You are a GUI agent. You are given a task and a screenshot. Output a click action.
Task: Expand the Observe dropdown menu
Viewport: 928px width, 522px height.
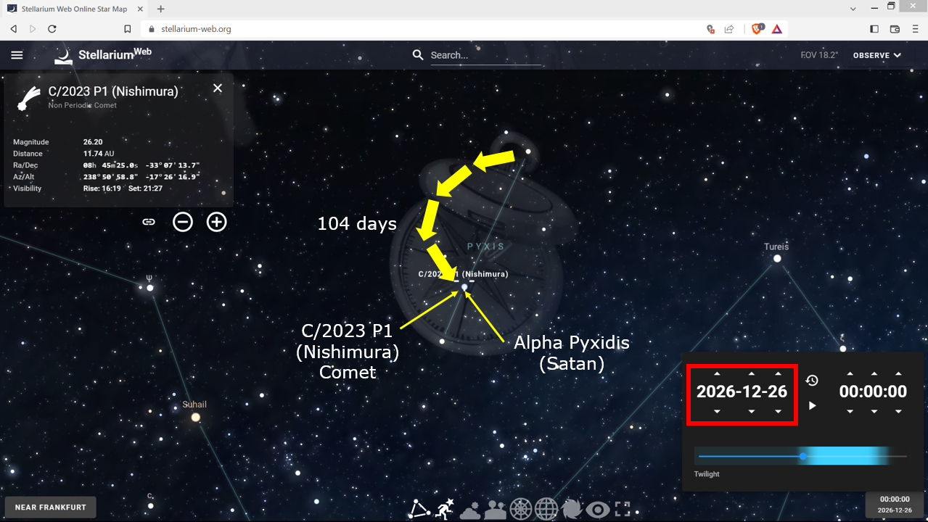876,55
